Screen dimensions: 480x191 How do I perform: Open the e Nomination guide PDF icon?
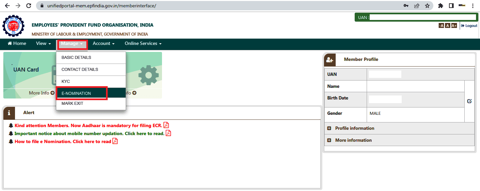(115, 141)
